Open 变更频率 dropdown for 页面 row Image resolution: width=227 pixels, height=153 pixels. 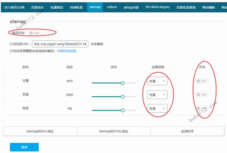click(157, 95)
